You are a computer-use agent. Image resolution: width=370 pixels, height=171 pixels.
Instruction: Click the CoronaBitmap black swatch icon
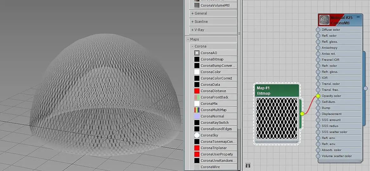pyautogui.click(x=197, y=59)
